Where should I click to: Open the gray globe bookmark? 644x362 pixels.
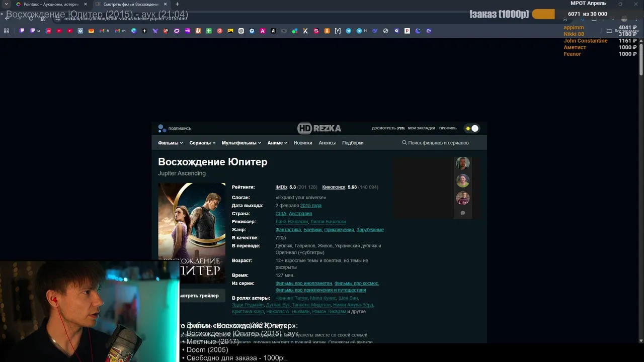[385, 31]
